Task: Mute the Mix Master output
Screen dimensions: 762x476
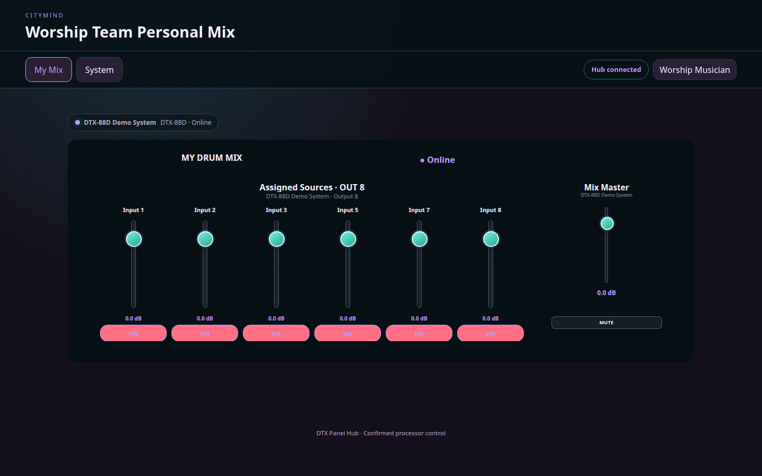Action: 606,323
